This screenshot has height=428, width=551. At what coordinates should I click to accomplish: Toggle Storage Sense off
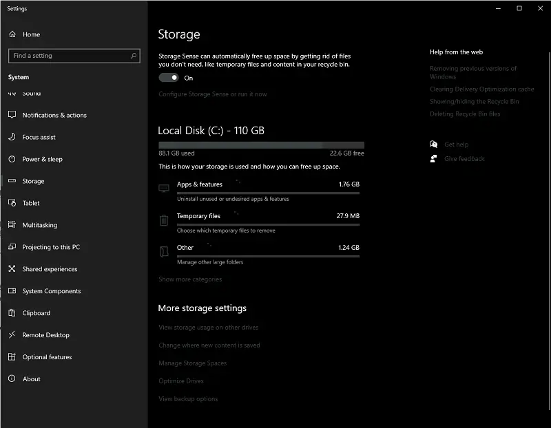coord(169,78)
